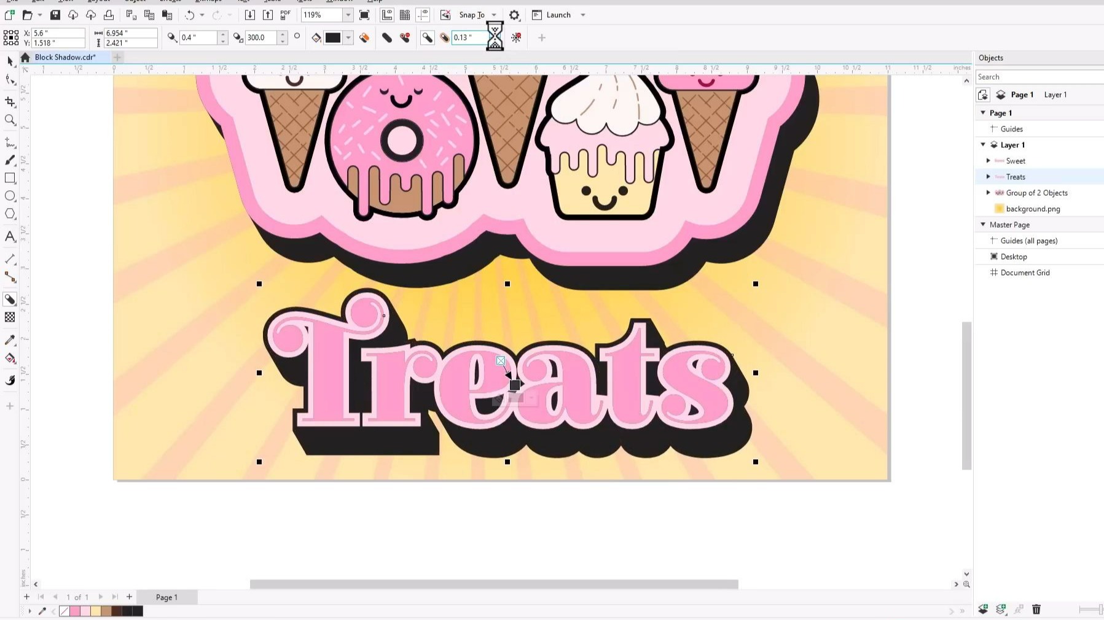This screenshot has width=1104, height=620.
Task: Select the Color Eyedropper tool
Action: [x=10, y=340]
